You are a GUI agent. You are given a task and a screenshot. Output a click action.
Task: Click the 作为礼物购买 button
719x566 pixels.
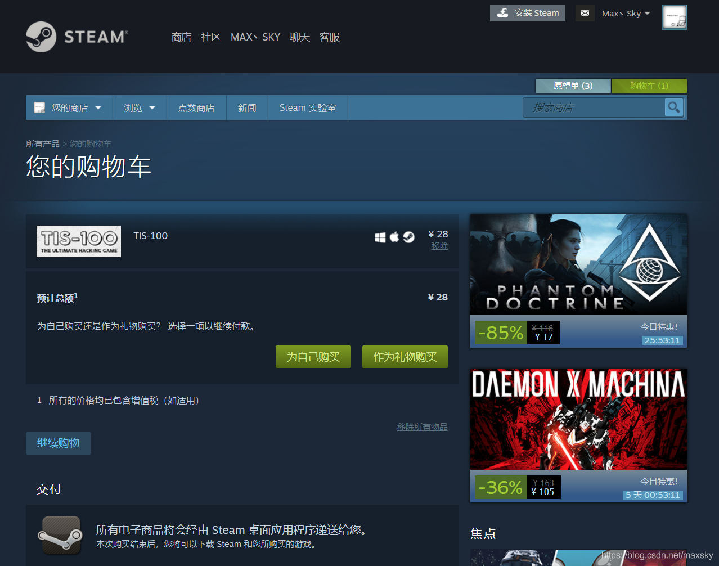click(405, 357)
